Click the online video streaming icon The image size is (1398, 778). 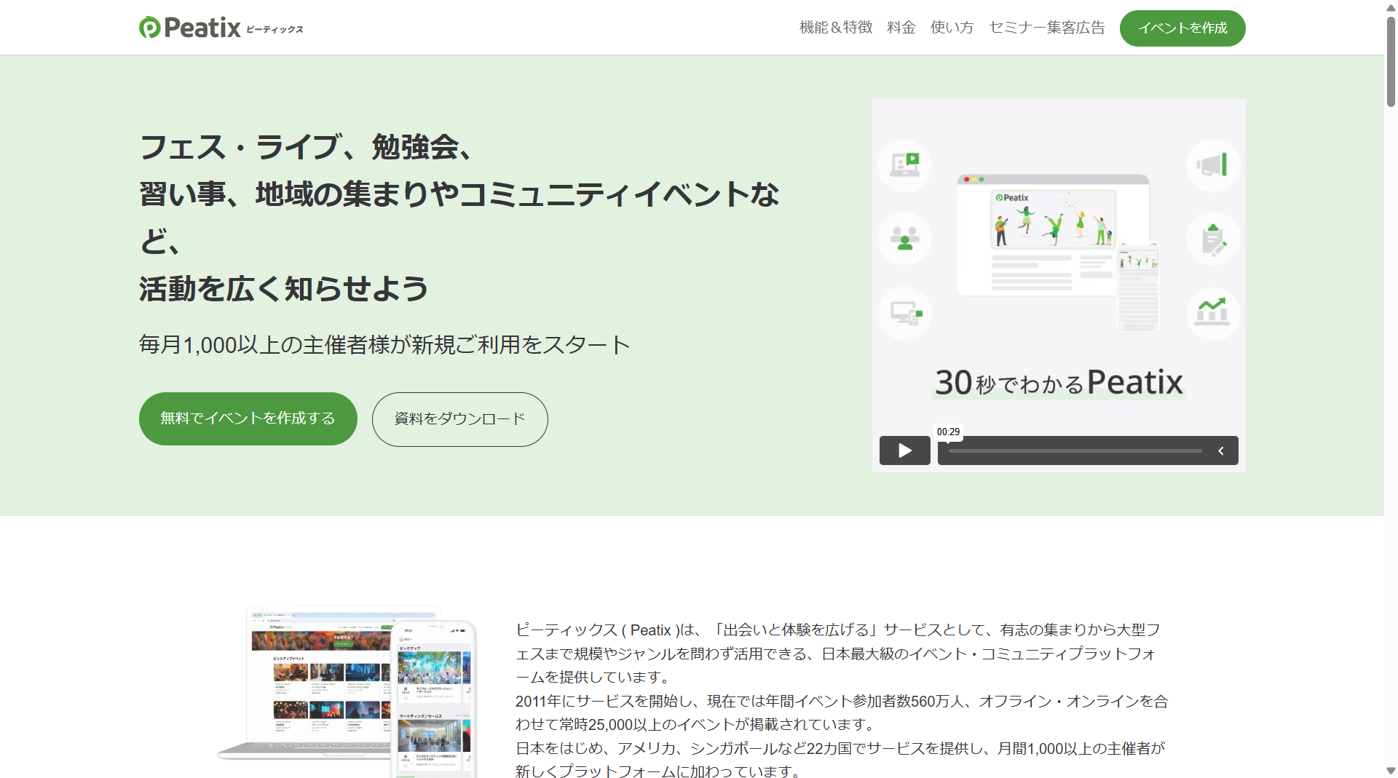(905, 165)
